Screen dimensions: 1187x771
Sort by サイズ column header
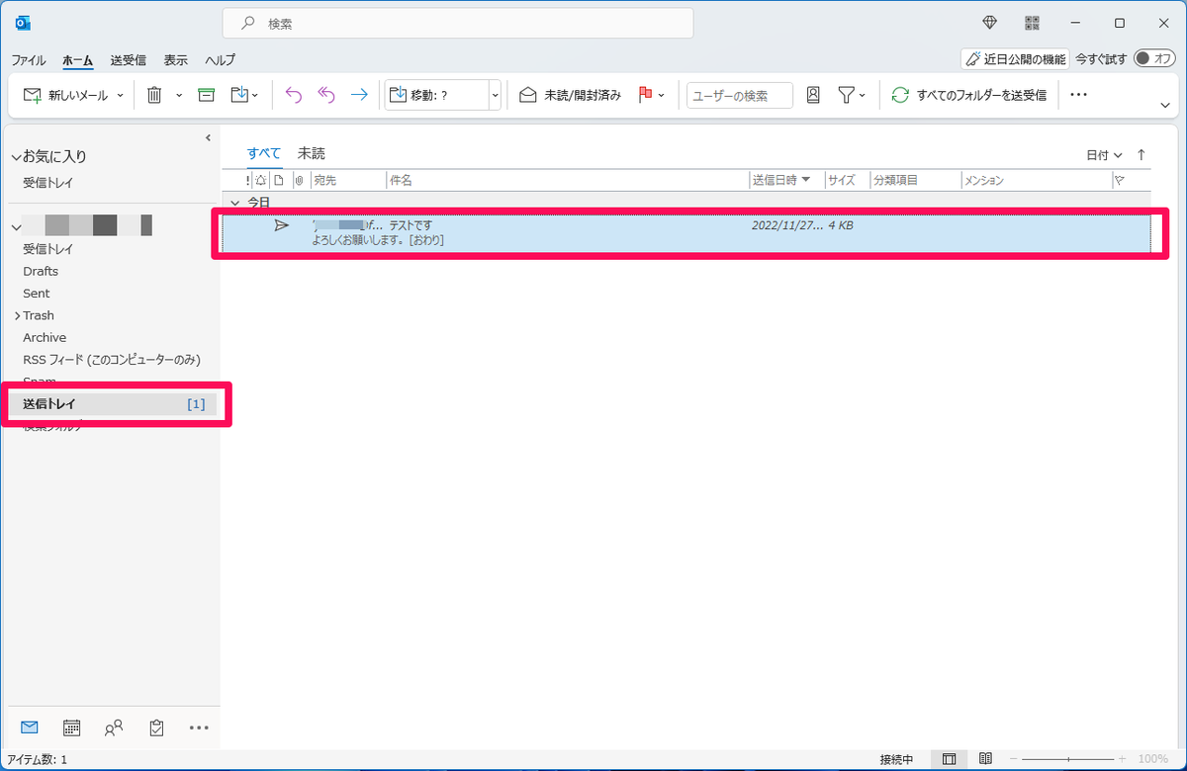pyautogui.click(x=846, y=180)
